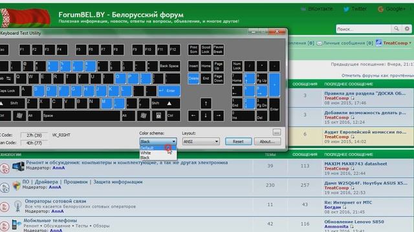Click the Reset button
The width and height of the screenshot is (414, 232).
click(238, 142)
